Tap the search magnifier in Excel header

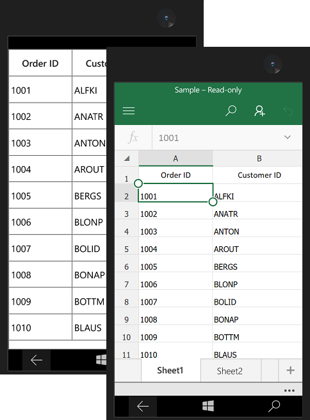(x=231, y=111)
